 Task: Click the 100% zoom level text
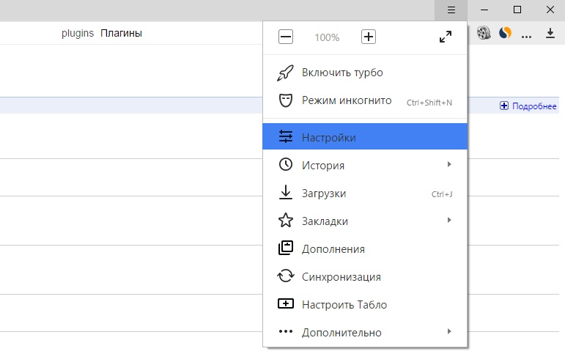(327, 37)
